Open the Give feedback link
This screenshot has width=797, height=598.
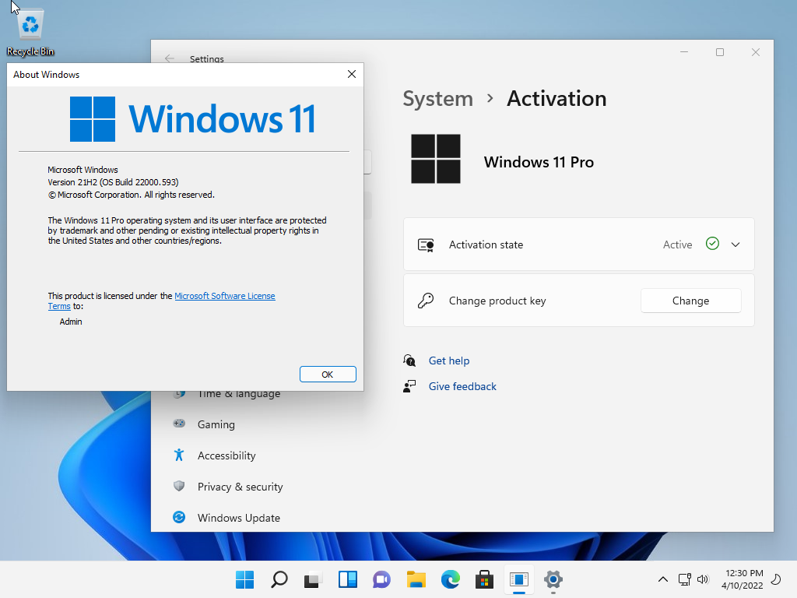462,386
